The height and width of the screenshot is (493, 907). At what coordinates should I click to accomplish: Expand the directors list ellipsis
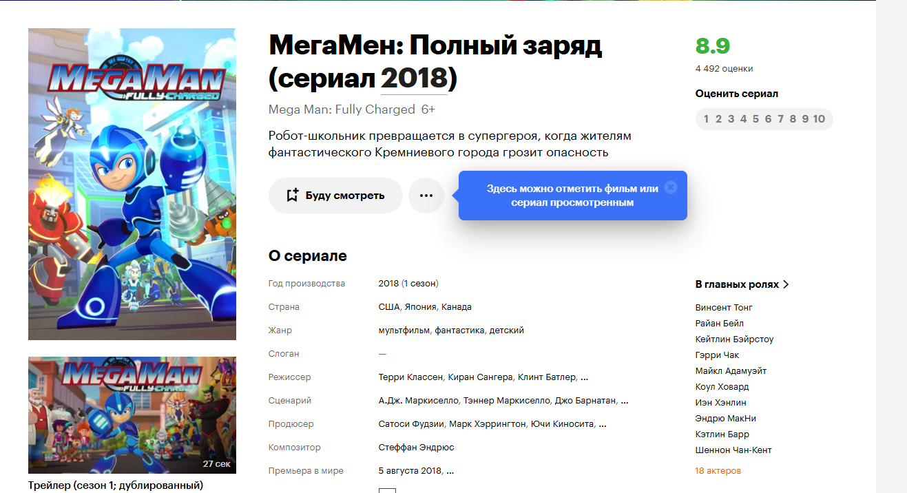585,378
